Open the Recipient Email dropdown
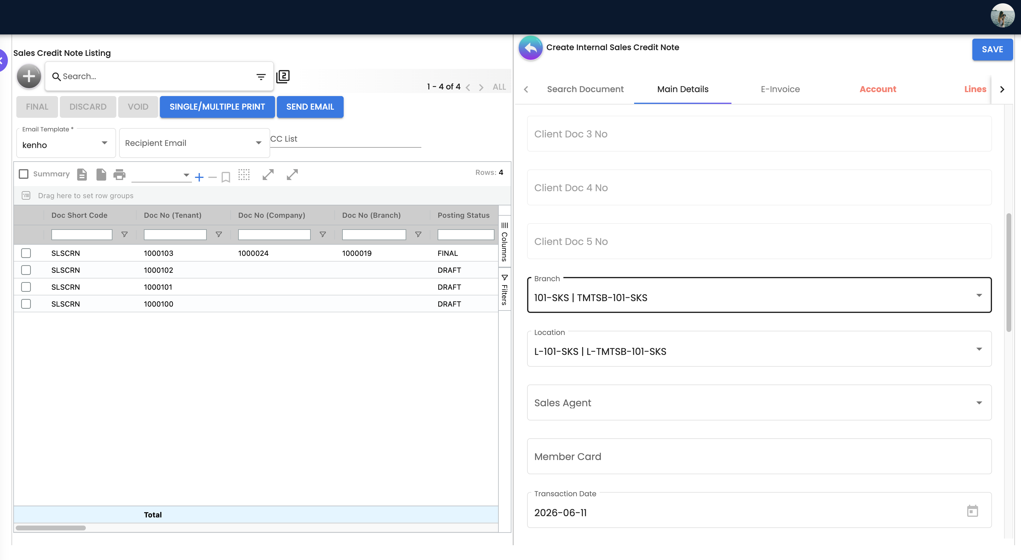The width and height of the screenshot is (1021, 560). coord(194,143)
